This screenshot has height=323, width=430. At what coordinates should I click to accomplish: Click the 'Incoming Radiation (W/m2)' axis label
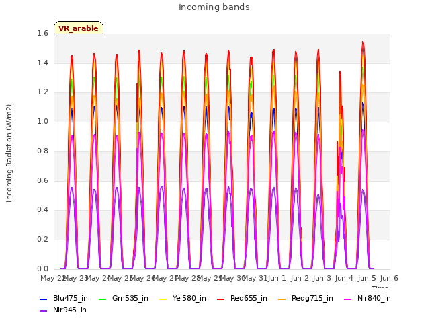[x=9, y=153]
